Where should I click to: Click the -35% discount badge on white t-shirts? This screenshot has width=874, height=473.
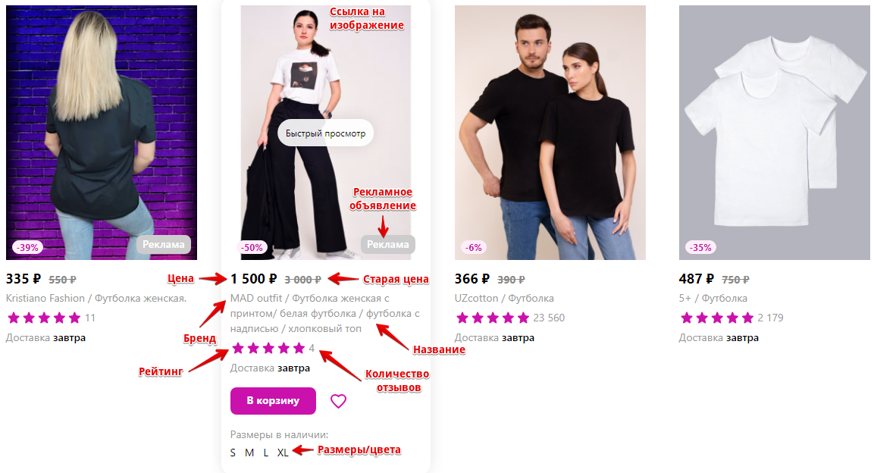pos(700,247)
